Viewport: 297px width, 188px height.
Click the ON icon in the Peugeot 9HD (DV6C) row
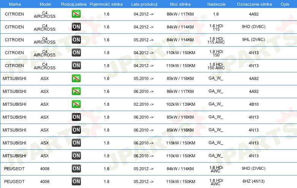[x=76, y=169]
